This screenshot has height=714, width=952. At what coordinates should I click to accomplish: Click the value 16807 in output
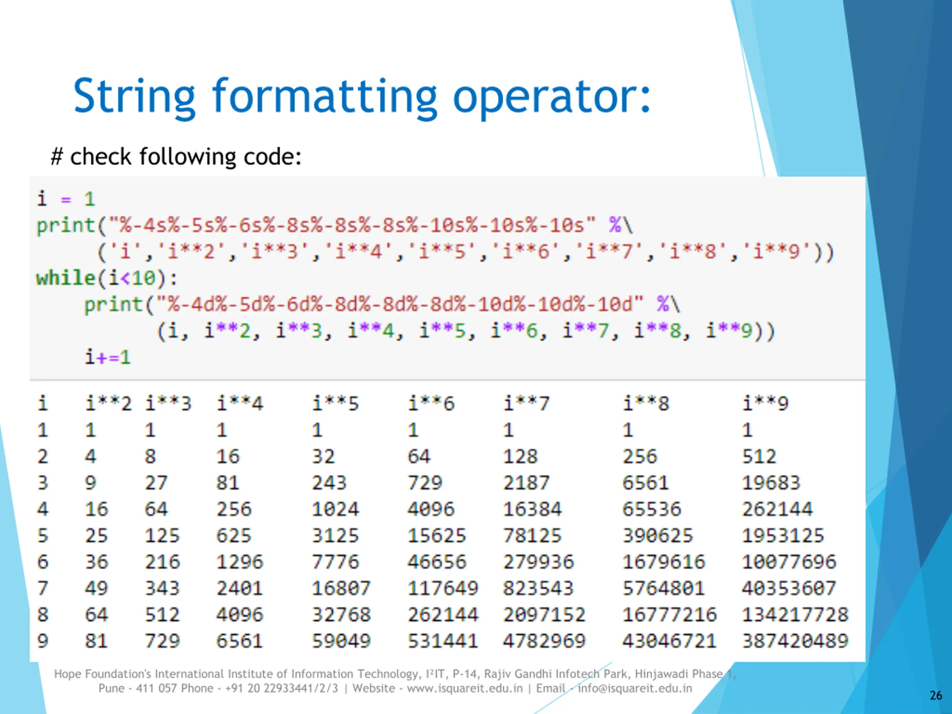click(x=341, y=588)
